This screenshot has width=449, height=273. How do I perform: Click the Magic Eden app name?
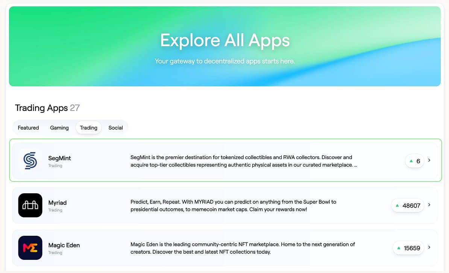[x=64, y=245]
